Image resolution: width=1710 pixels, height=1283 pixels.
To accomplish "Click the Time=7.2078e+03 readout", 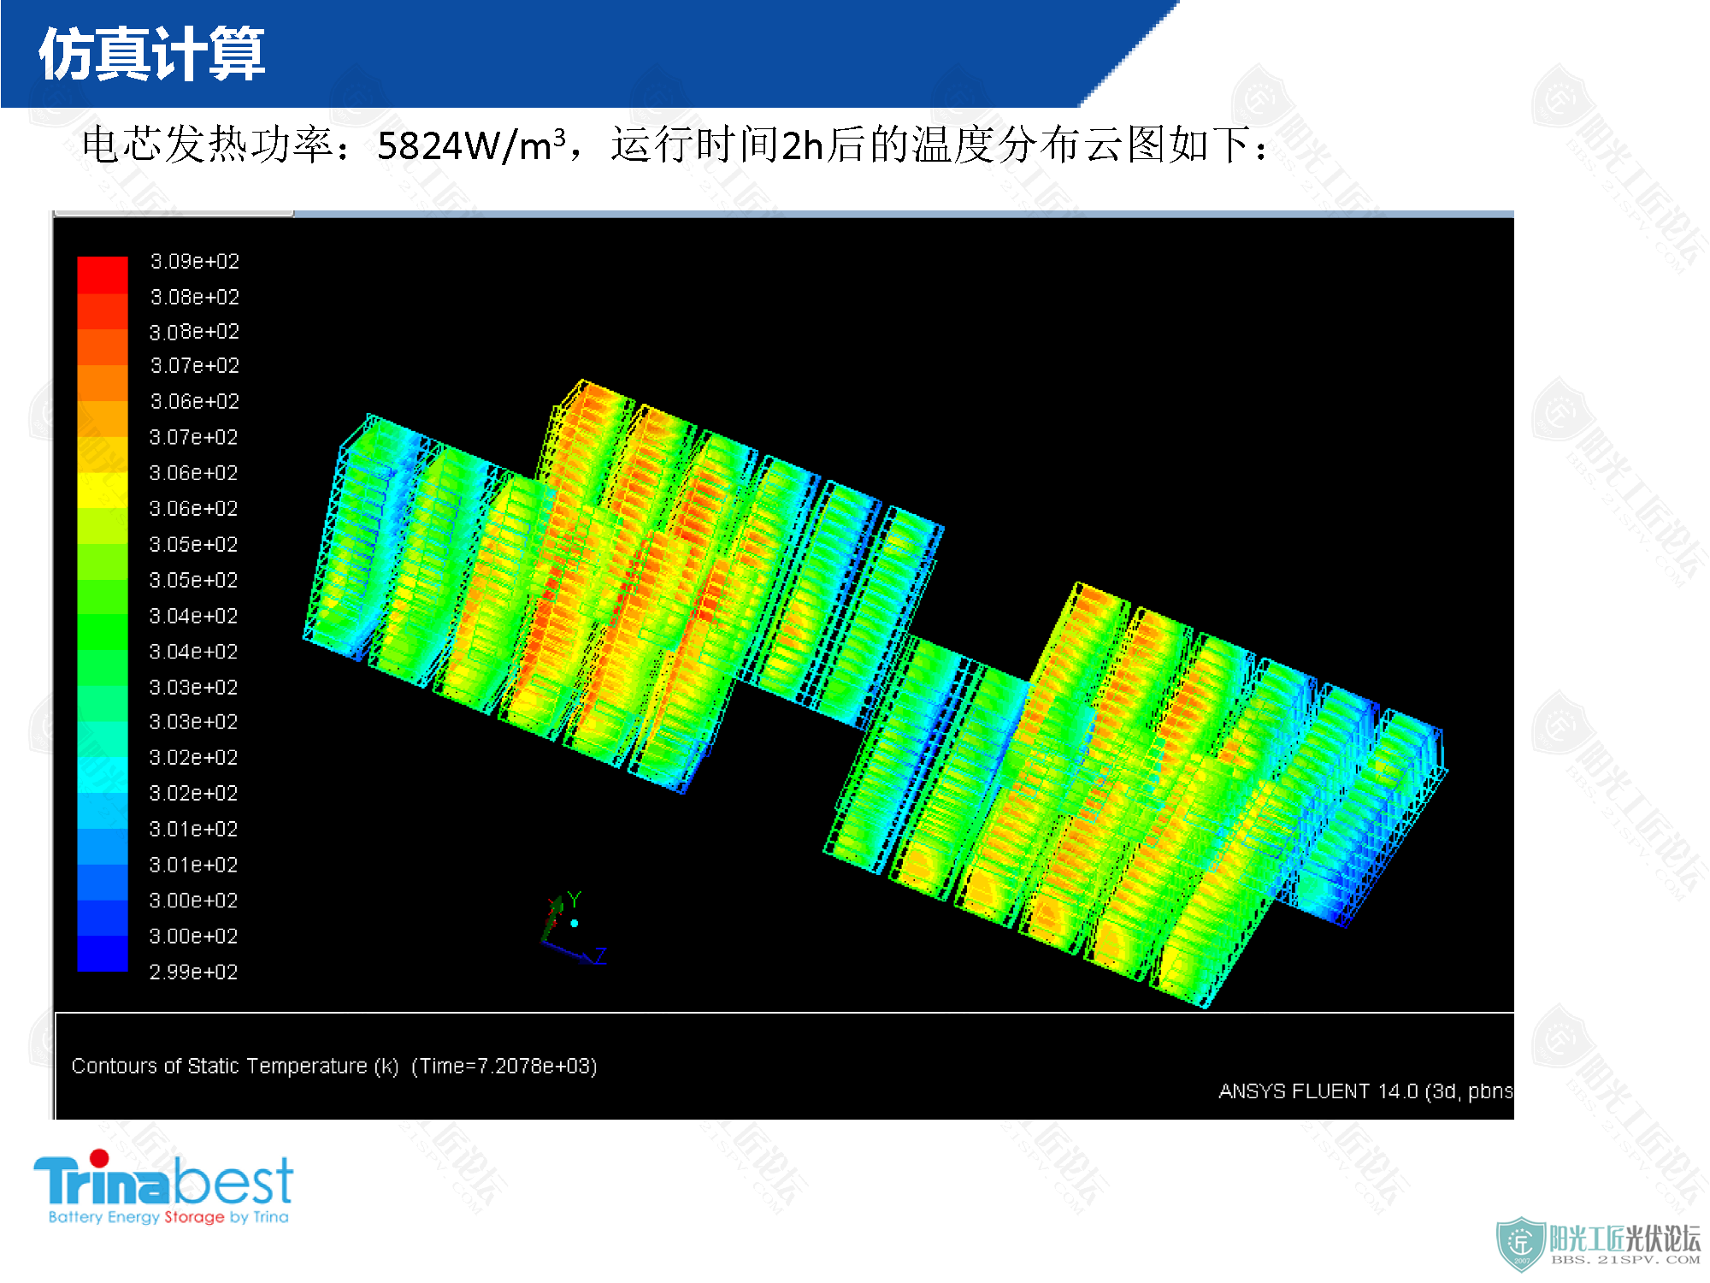I will click(504, 1066).
